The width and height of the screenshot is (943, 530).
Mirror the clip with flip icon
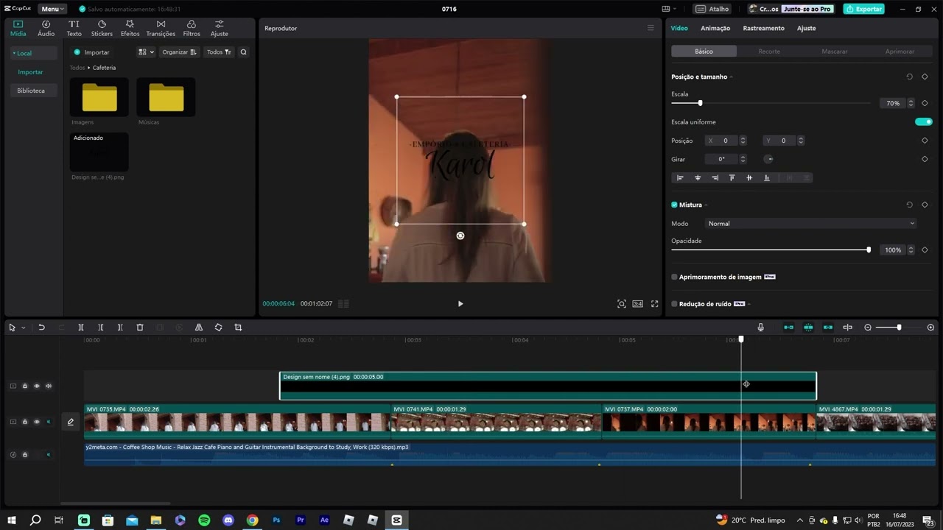[x=199, y=328]
